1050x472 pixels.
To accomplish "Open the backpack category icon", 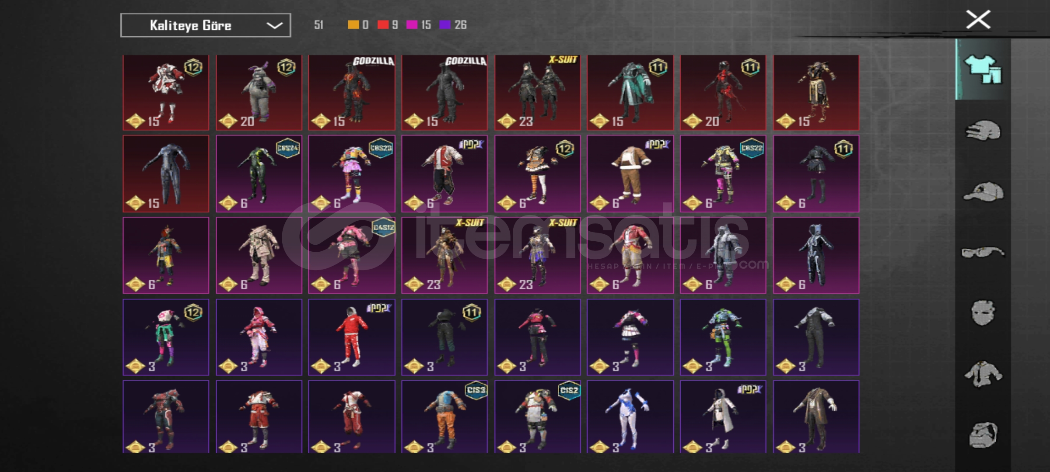I will (x=983, y=435).
